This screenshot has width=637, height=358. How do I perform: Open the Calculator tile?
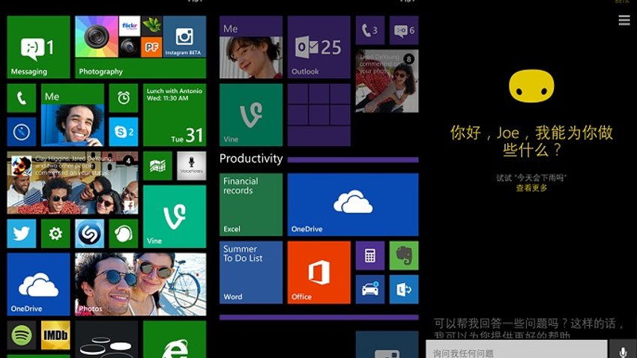coord(370,255)
